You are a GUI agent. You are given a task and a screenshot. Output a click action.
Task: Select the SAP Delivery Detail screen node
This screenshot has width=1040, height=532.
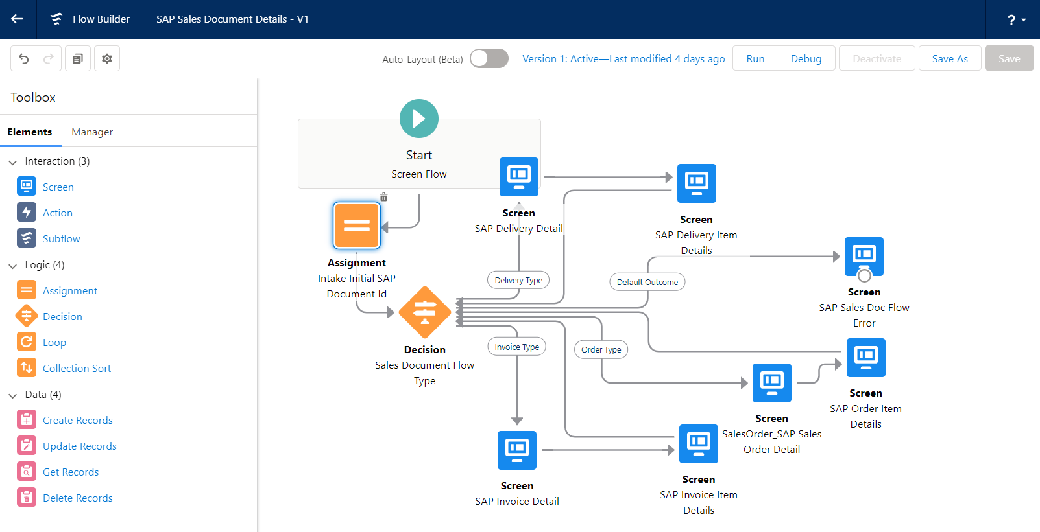[x=519, y=177]
